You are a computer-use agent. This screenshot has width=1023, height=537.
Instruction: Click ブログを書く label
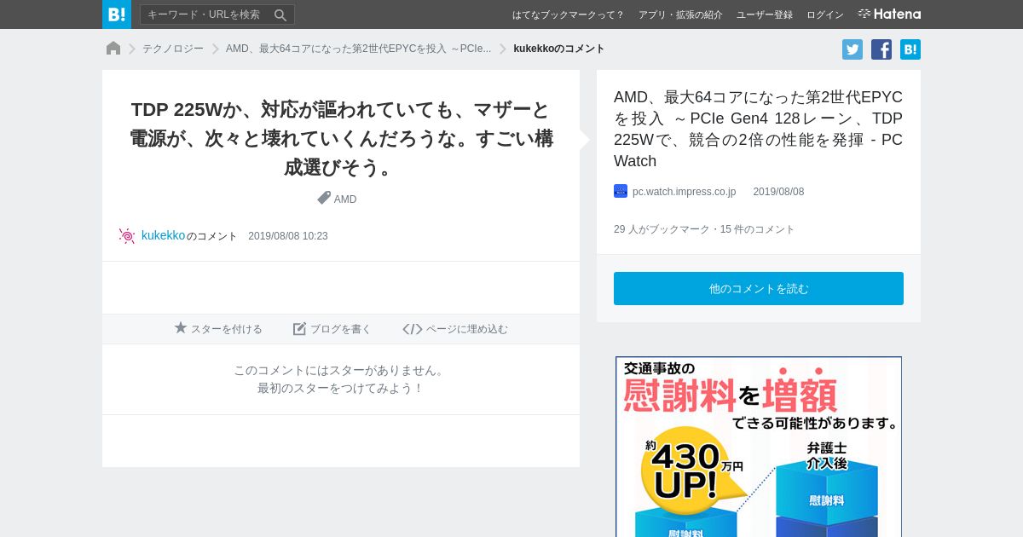(341, 329)
